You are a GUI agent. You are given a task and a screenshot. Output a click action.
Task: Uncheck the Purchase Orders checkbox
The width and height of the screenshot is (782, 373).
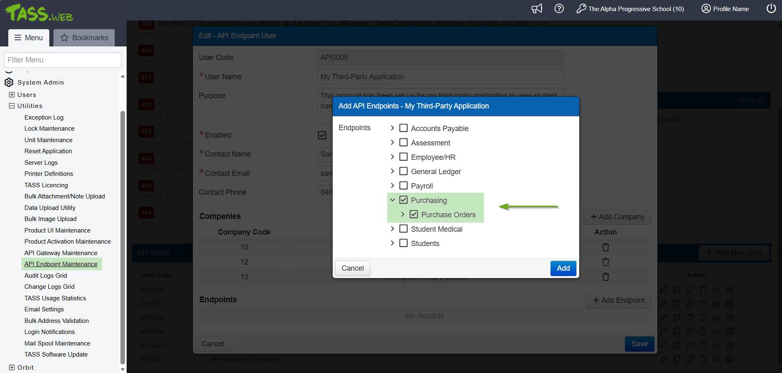pyautogui.click(x=414, y=214)
